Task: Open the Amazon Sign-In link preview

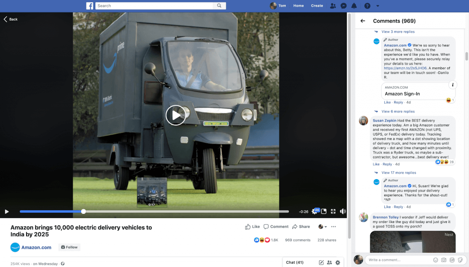Action: click(418, 91)
